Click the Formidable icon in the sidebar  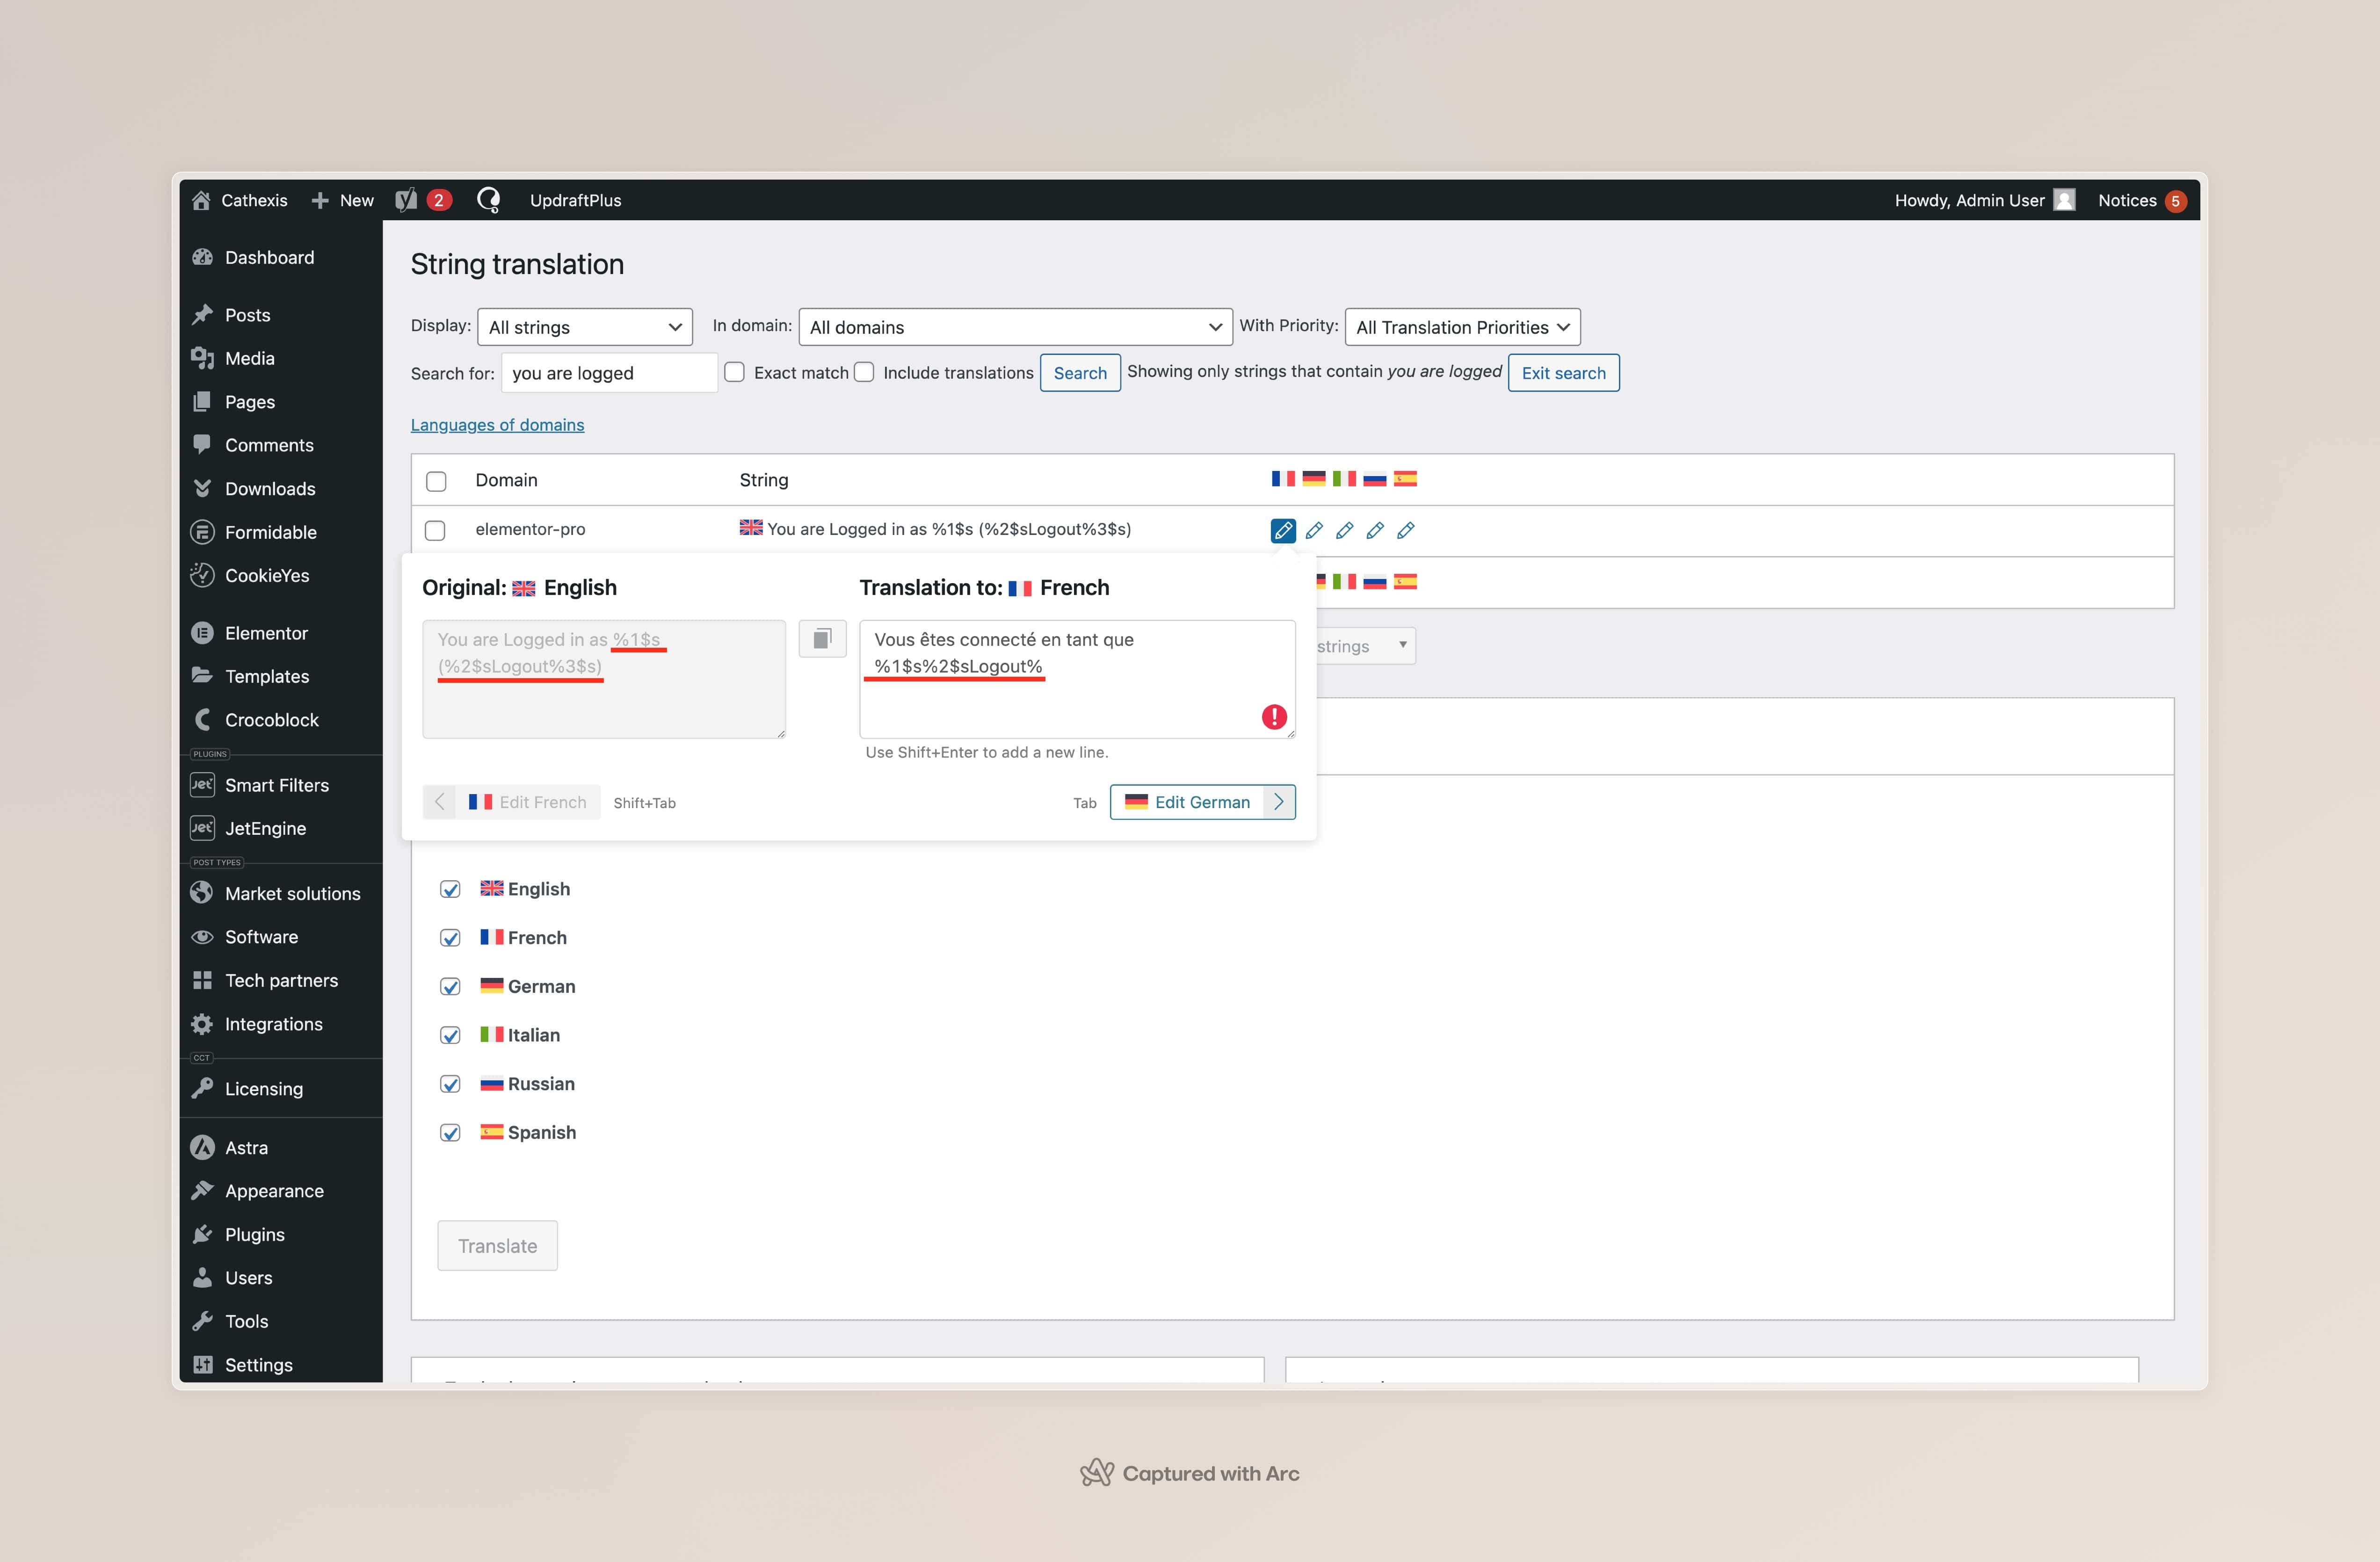(202, 532)
